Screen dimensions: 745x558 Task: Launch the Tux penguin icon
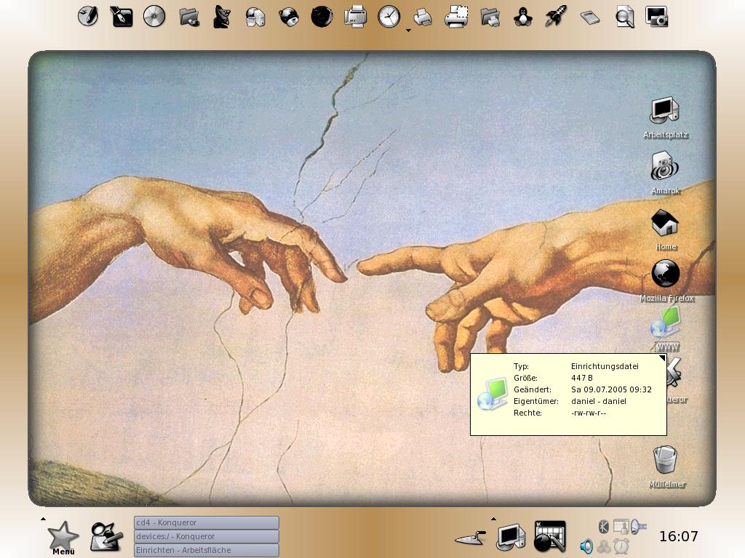(x=523, y=17)
